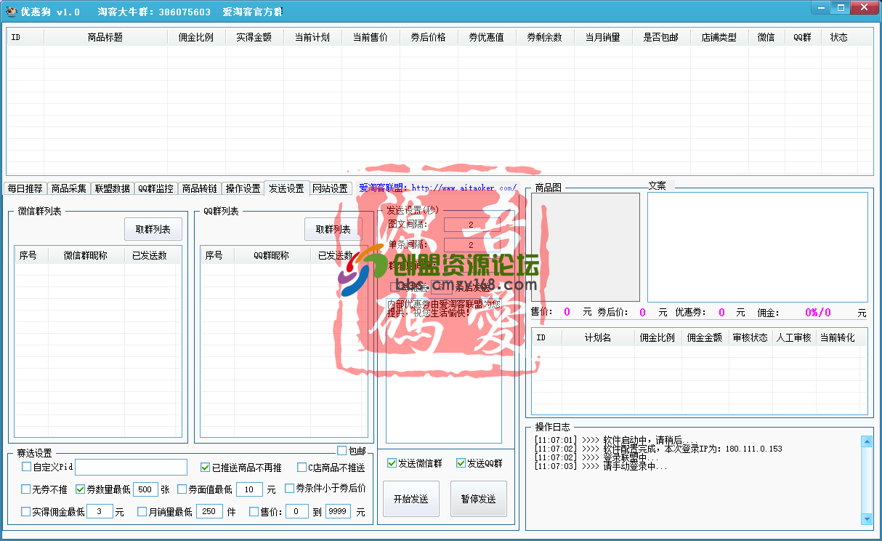Click the 券优惠值 column header
882x541 pixels.
487,37
